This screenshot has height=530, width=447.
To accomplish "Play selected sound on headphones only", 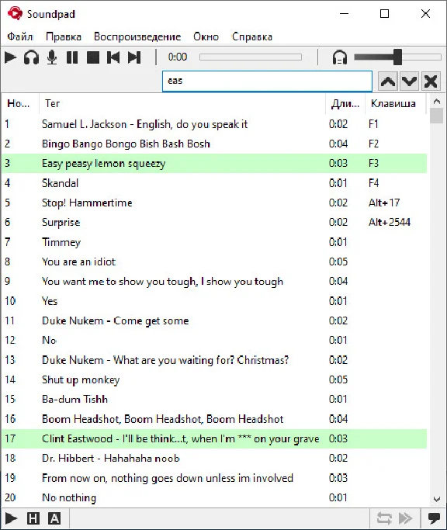I will 31,57.
